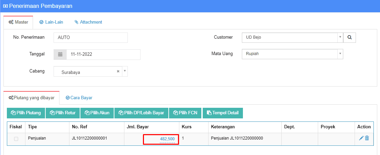Click the Keterangan cell Penjualan JL1011220000000
380x155 pixels.
coord(245,139)
